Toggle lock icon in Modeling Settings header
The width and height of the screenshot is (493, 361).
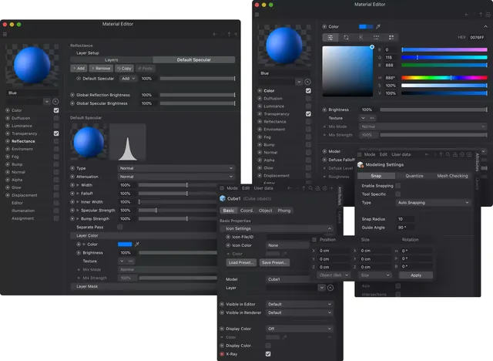[455, 154]
